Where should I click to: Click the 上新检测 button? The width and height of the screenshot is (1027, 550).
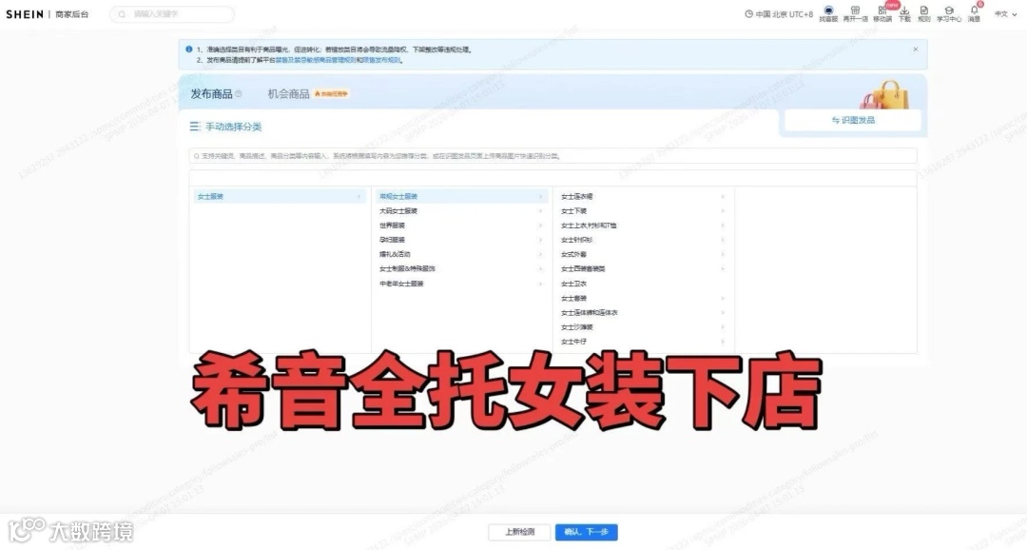click(x=519, y=532)
